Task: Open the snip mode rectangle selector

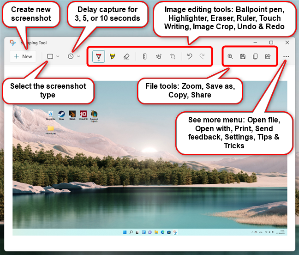Action: click(50, 56)
